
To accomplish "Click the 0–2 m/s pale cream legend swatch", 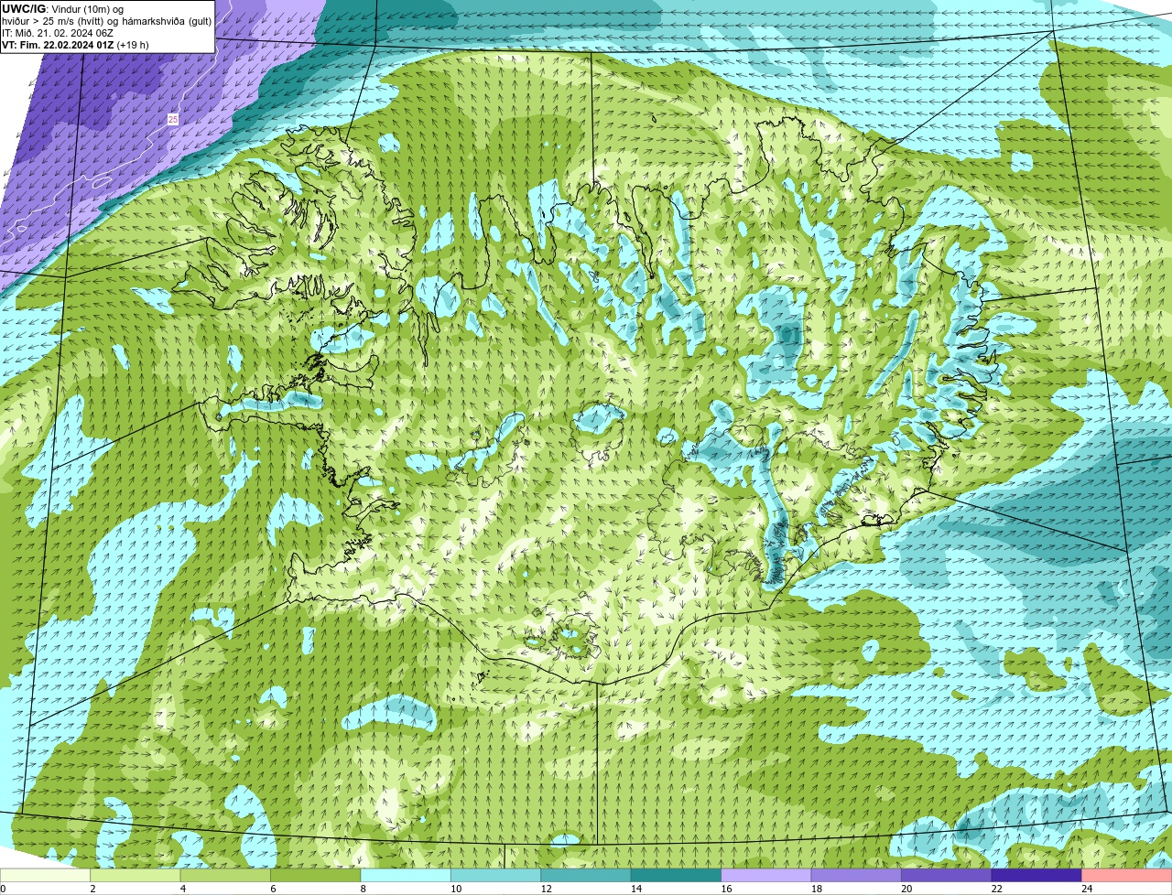I will [46, 875].
